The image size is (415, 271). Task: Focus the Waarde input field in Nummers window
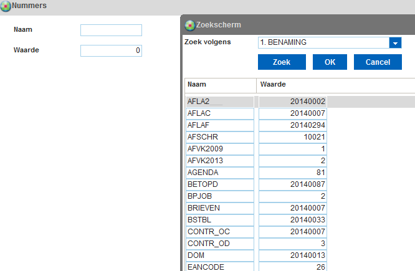pos(111,50)
